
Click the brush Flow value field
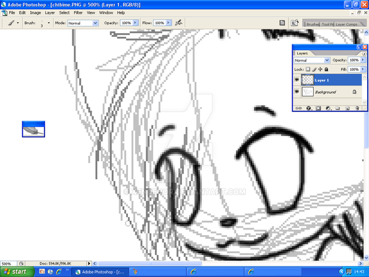(159, 23)
